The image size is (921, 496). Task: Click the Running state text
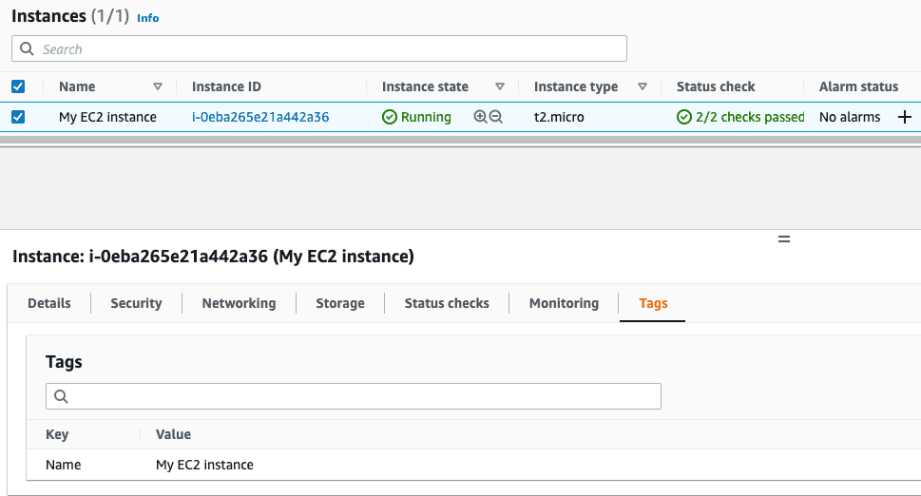[x=426, y=117]
